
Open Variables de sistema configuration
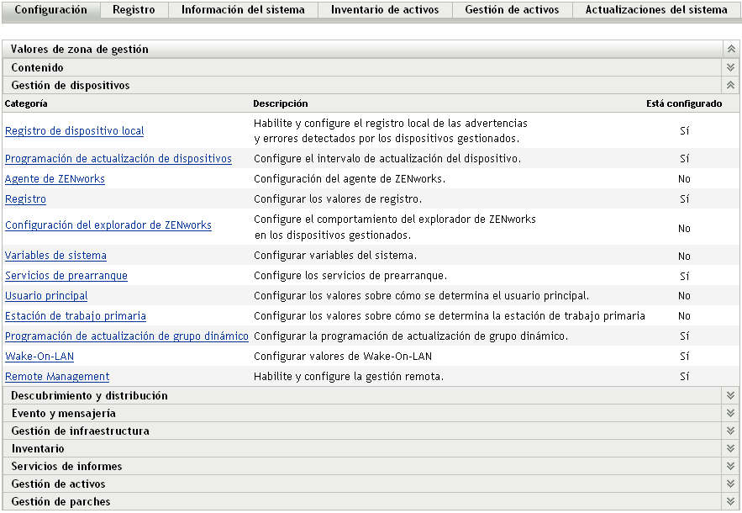pyautogui.click(x=55, y=255)
